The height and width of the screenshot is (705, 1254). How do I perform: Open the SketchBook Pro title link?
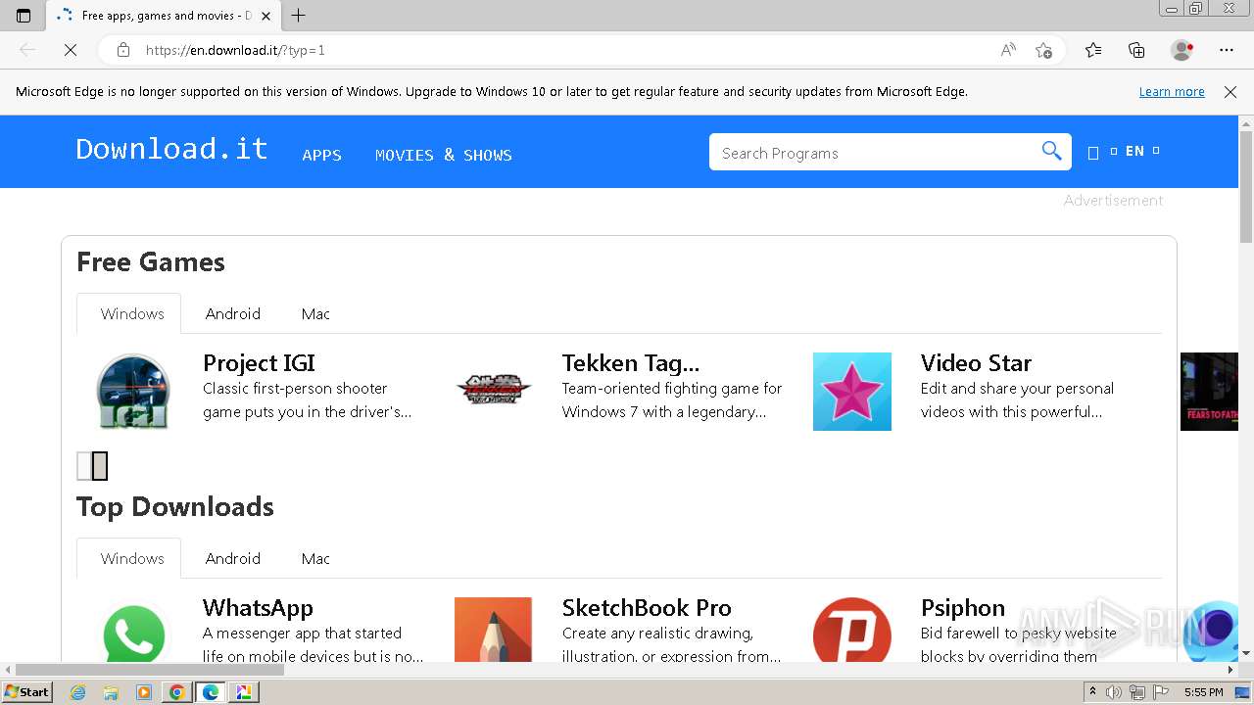(x=647, y=608)
